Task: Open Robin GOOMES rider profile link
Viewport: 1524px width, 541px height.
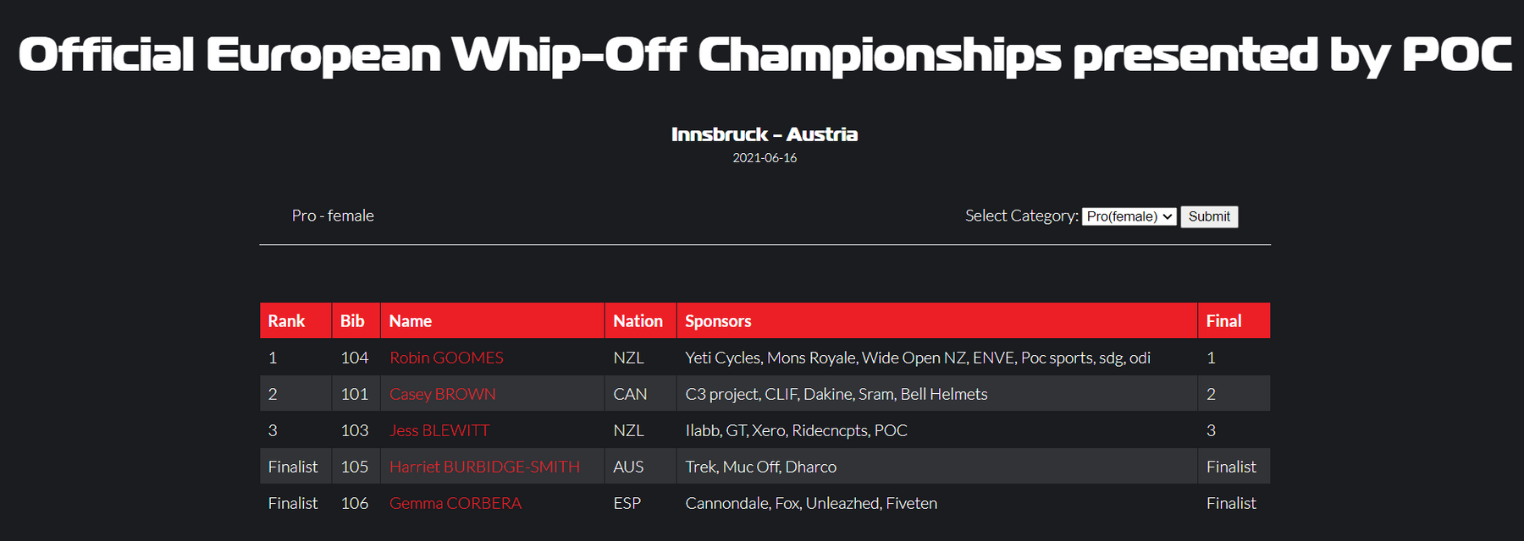Action: [446, 358]
